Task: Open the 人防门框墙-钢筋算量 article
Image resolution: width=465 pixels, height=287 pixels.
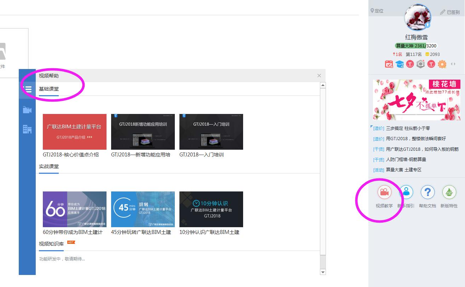Action: (x=406, y=160)
